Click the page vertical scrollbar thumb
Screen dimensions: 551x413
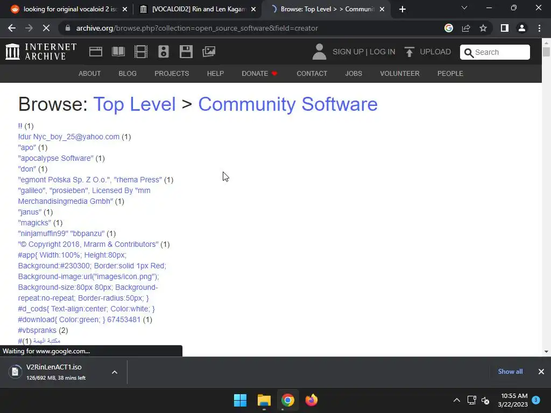coord(546,52)
